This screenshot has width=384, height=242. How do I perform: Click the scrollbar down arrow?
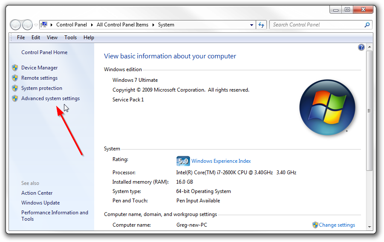tap(370, 227)
